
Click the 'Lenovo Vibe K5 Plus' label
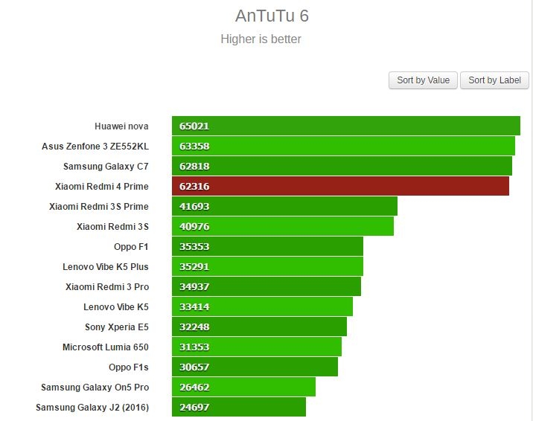(106, 266)
